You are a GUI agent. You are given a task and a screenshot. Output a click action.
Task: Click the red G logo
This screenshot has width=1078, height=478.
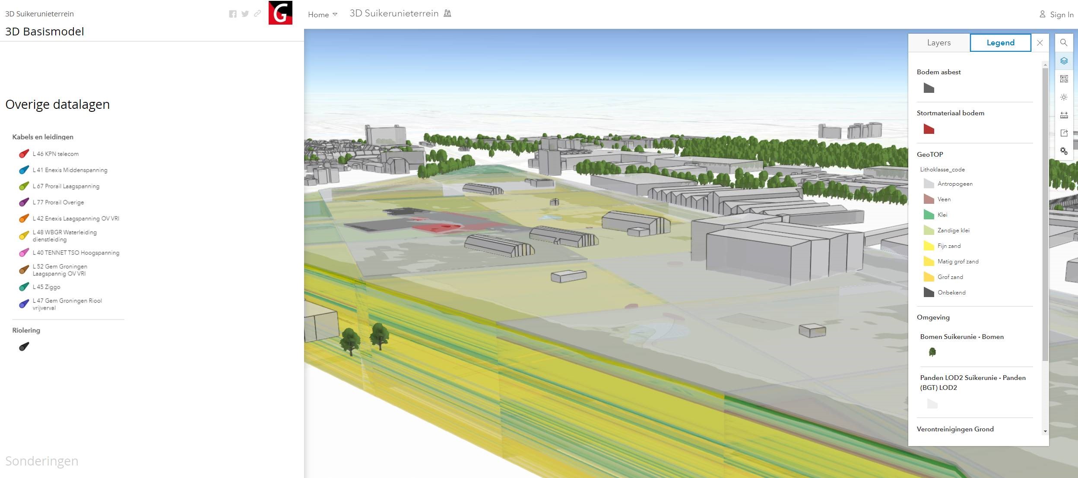point(280,13)
